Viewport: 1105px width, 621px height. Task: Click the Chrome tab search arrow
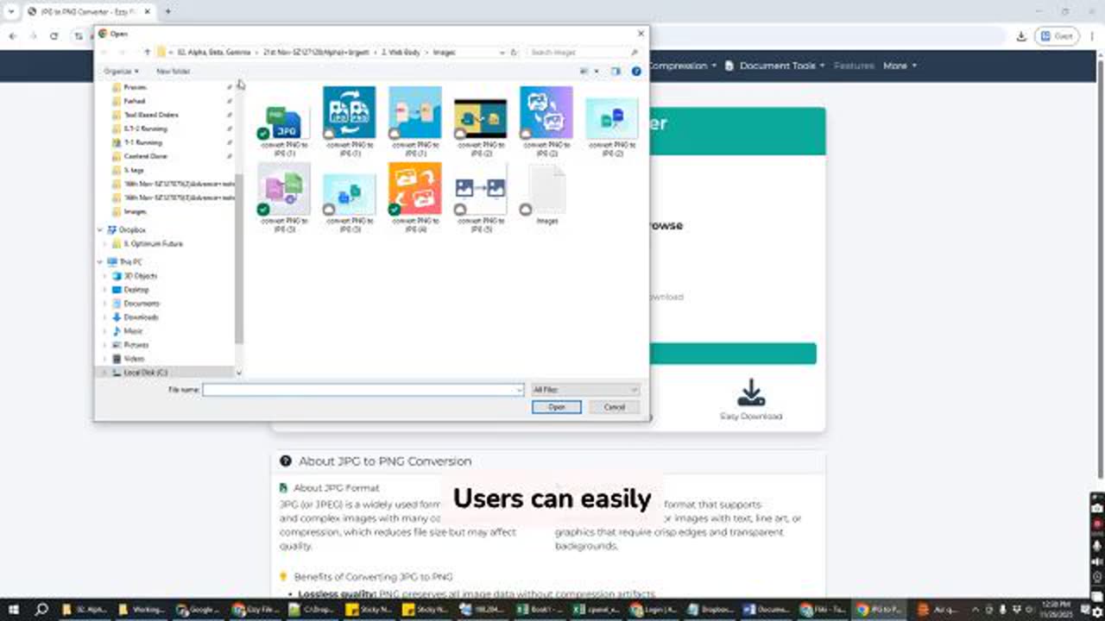point(11,12)
